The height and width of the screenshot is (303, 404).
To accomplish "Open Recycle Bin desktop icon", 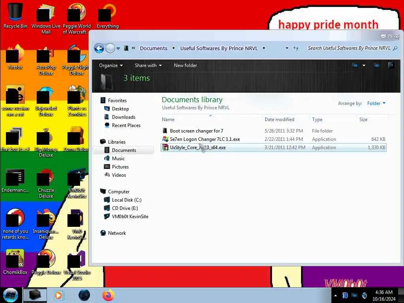I will click(15, 15).
